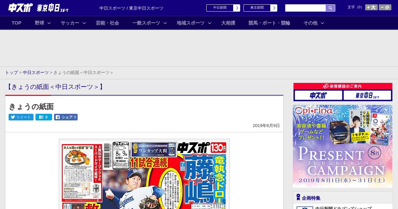Click the 中スポ logo in header
The image size is (398, 209).
click(x=21, y=8)
